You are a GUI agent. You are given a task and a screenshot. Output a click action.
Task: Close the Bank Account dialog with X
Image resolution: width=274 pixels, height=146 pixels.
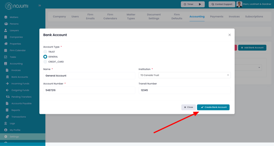coord(229,35)
